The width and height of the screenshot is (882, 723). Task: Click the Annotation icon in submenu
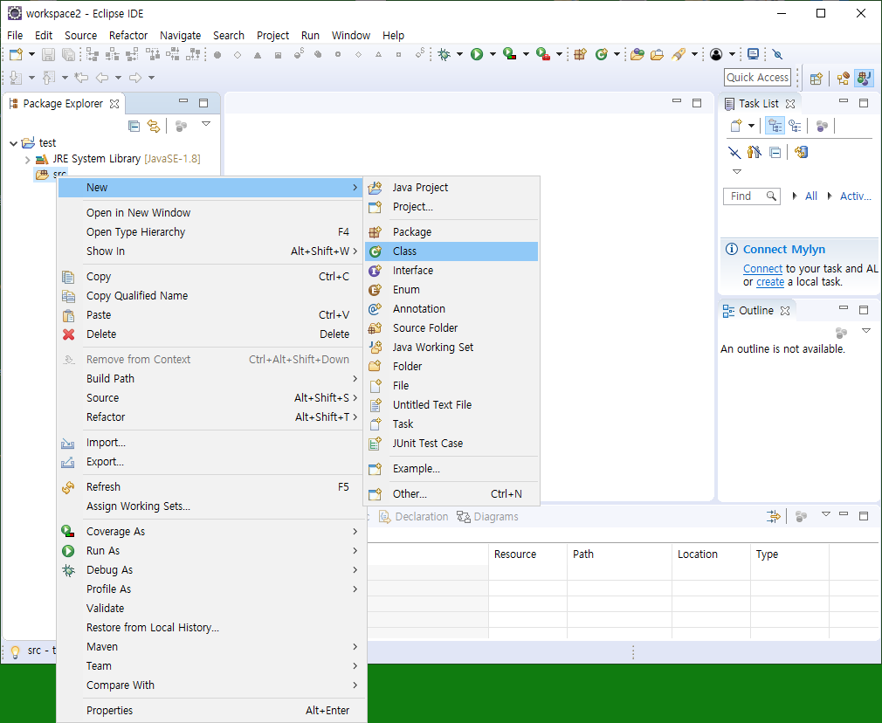pyautogui.click(x=376, y=309)
